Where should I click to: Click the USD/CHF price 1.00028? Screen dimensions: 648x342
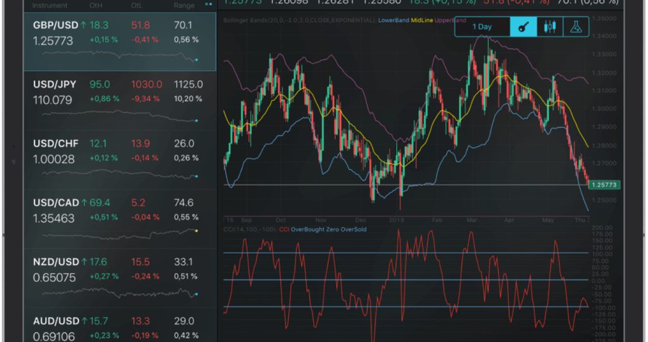[54, 159]
